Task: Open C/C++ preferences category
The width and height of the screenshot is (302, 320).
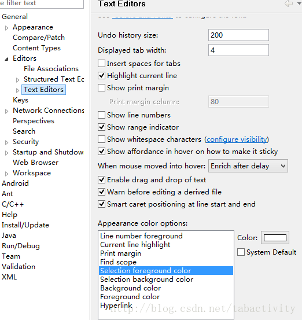Action: click(x=13, y=204)
